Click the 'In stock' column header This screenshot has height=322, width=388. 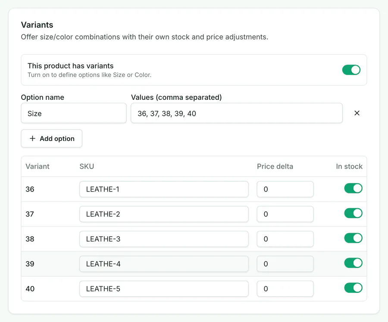click(x=349, y=167)
